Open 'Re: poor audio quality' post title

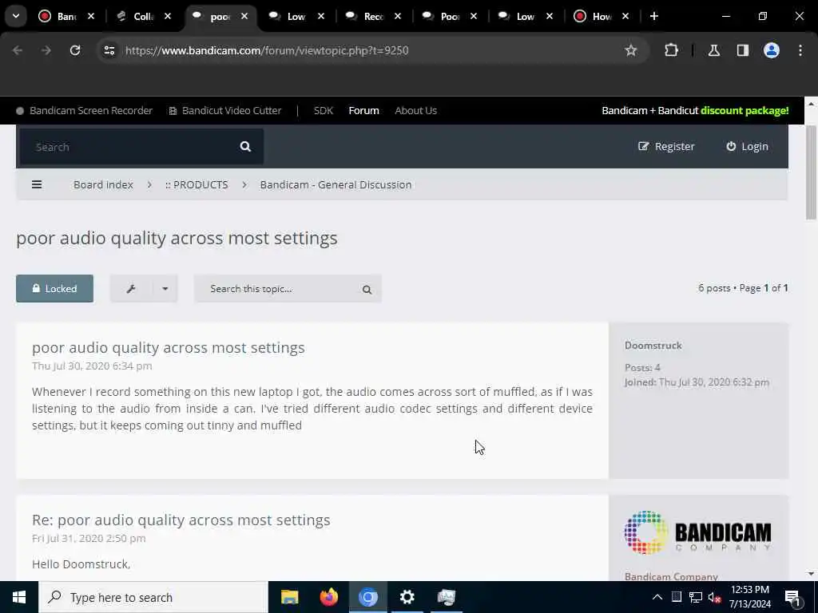[x=181, y=520]
